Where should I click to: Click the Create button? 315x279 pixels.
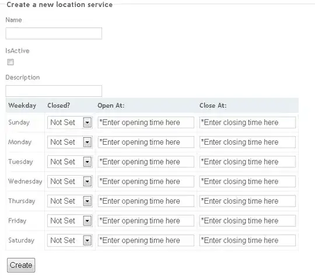[21, 265]
